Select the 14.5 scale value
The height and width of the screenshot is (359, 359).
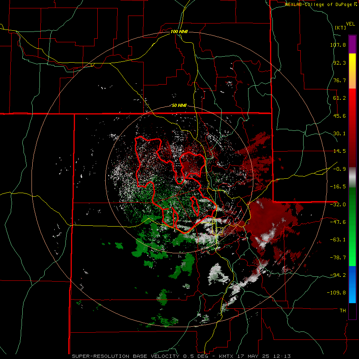point(339,151)
